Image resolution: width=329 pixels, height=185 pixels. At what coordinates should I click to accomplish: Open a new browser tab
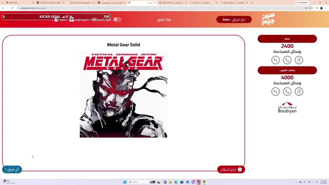coord(251,3)
